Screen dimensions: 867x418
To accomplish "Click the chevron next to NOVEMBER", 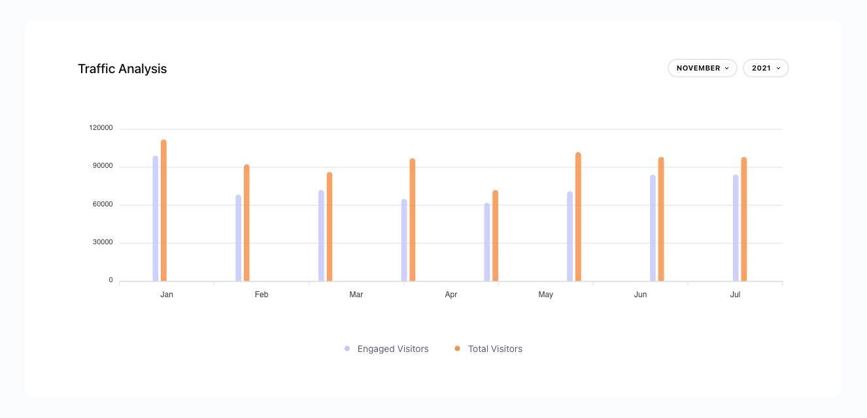I will [726, 68].
